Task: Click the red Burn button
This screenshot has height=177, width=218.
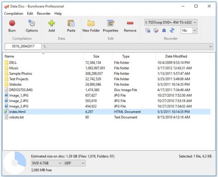Action: pyautogui.click(x=12, y=26)
